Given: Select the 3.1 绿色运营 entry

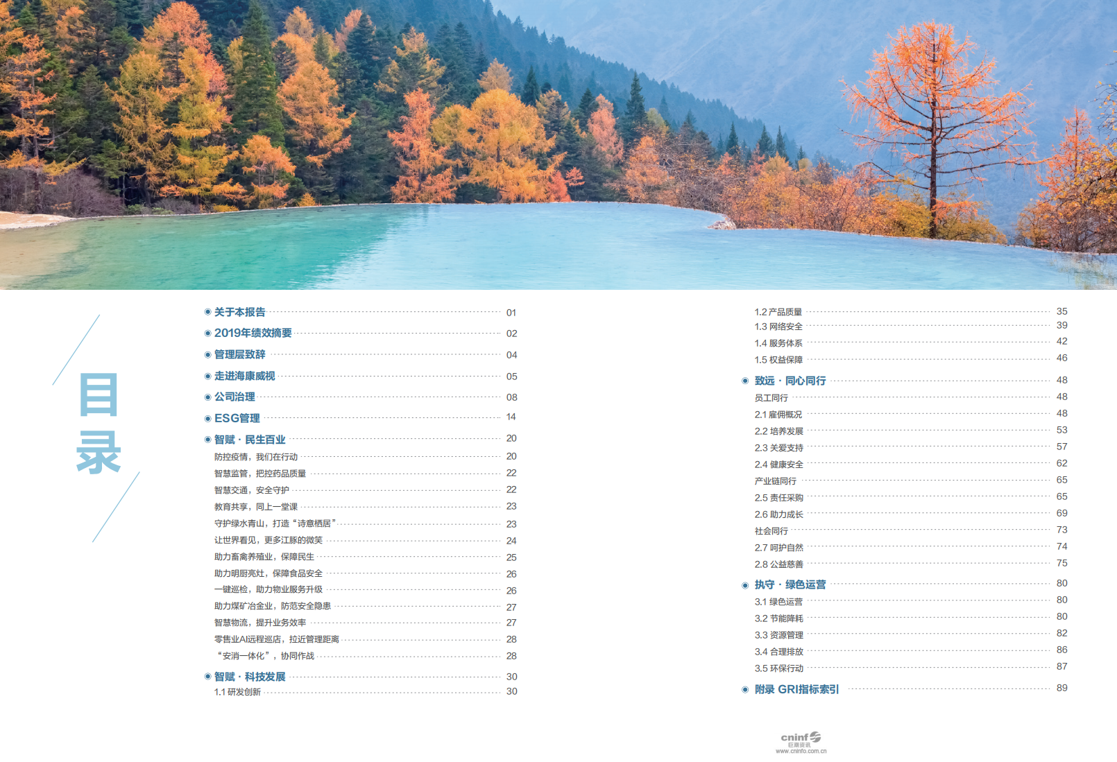Looking at the screenshot, I should pos(777,601).
